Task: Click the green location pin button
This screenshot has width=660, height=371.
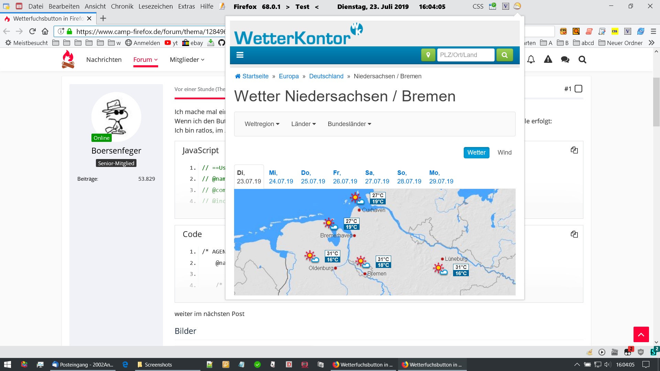Action: click(428, 55)
